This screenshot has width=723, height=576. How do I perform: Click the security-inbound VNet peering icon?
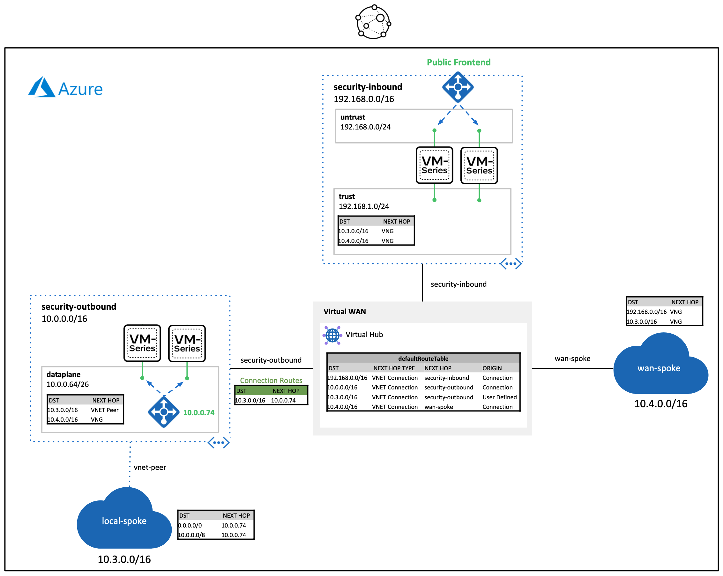coord(510,263)
